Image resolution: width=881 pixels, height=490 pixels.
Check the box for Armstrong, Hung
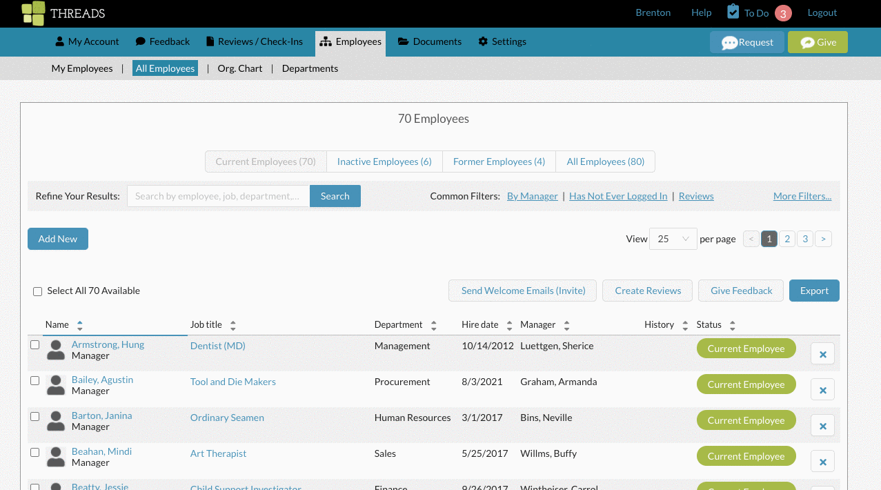pyautogui.click(x=35, y=344)
